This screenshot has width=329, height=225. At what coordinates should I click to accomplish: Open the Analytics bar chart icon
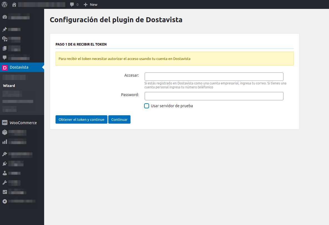coord(5,142)
